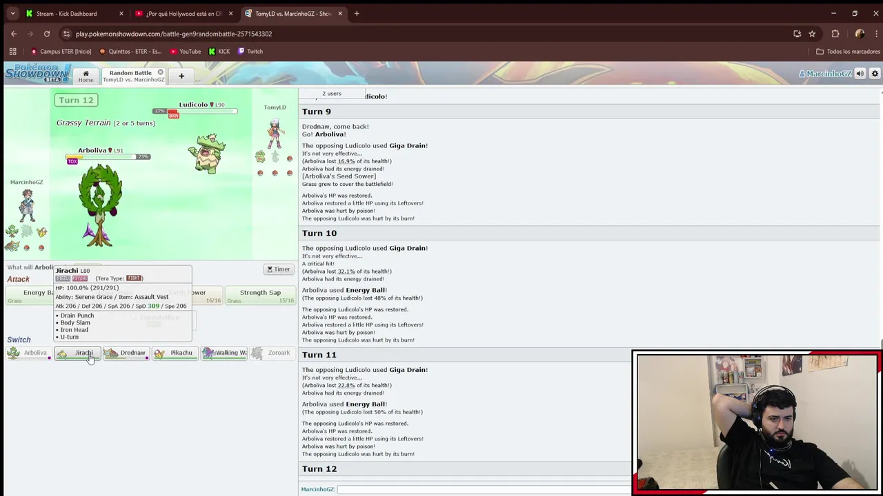Click the MarcinhoGZ username button
The image size is (883, 496).
click(x=825, y=74)
